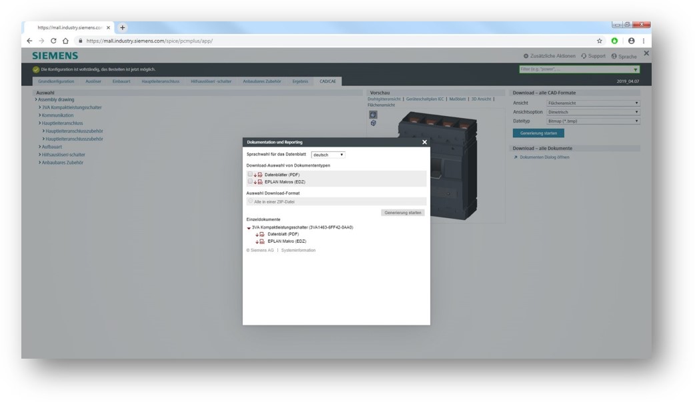Click the Support headset icon
This screenshot has width=695, height=402.
click(x=584, y=56)
